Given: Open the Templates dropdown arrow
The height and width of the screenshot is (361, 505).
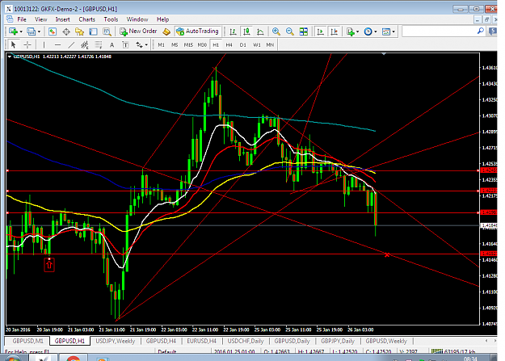Looking at the screenshot, I should coord(393,31).
